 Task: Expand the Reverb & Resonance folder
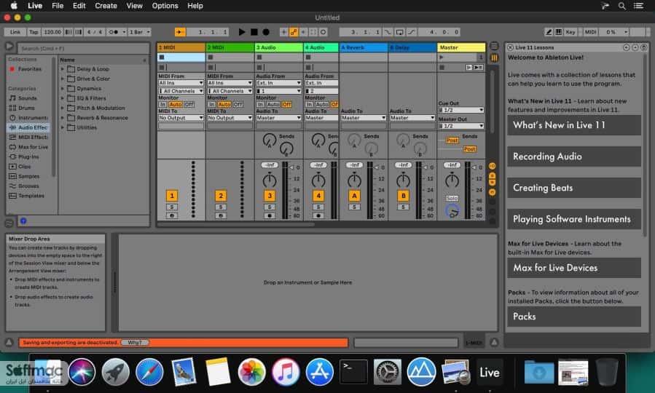tap(63, 118)
